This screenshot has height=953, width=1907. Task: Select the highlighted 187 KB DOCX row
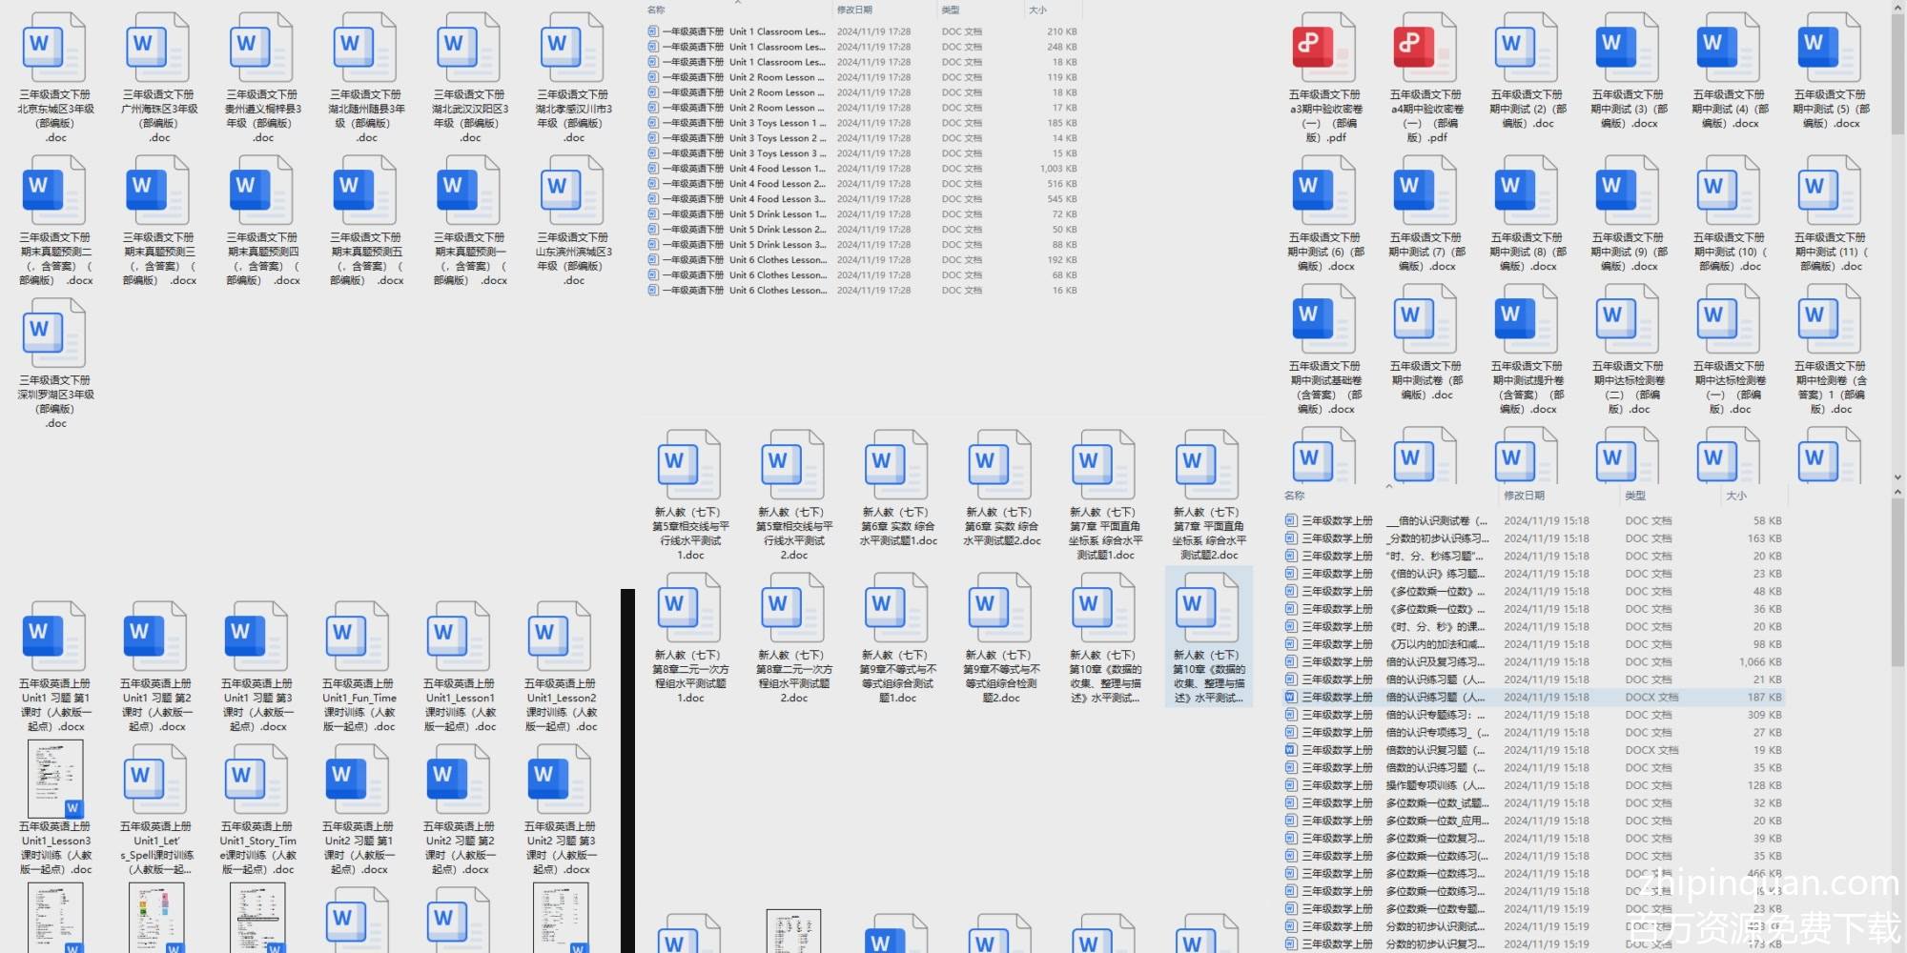tap(1526, 697)
